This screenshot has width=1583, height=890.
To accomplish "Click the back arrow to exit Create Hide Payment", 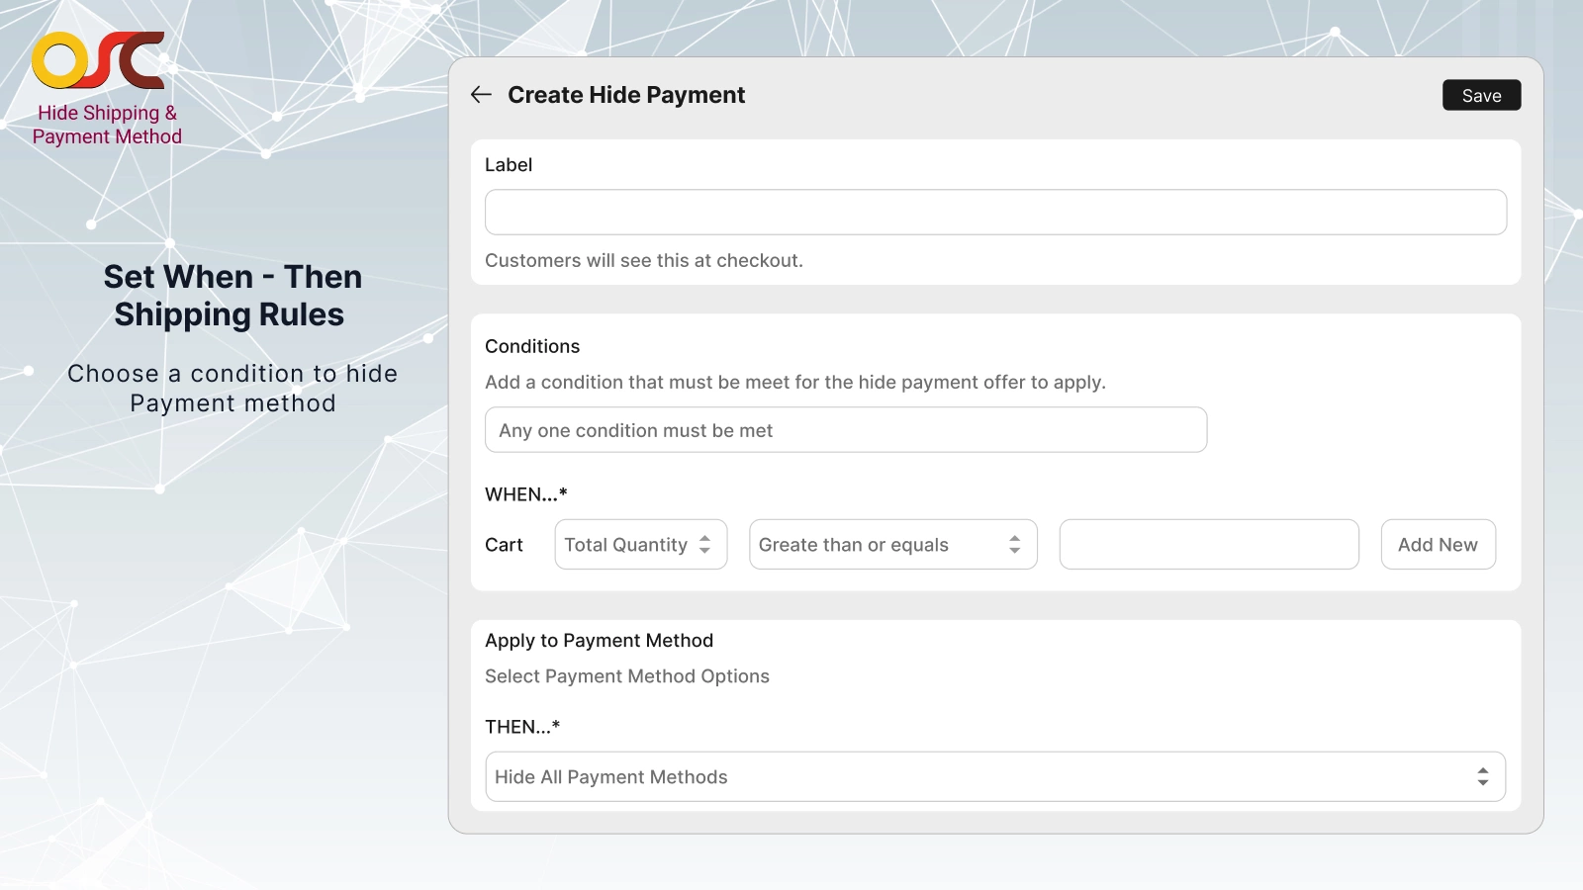I will [x=481, y=94].
